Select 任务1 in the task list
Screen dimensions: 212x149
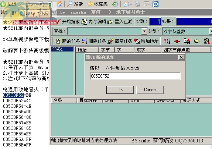pyautogui.click(x=62, y=49)
